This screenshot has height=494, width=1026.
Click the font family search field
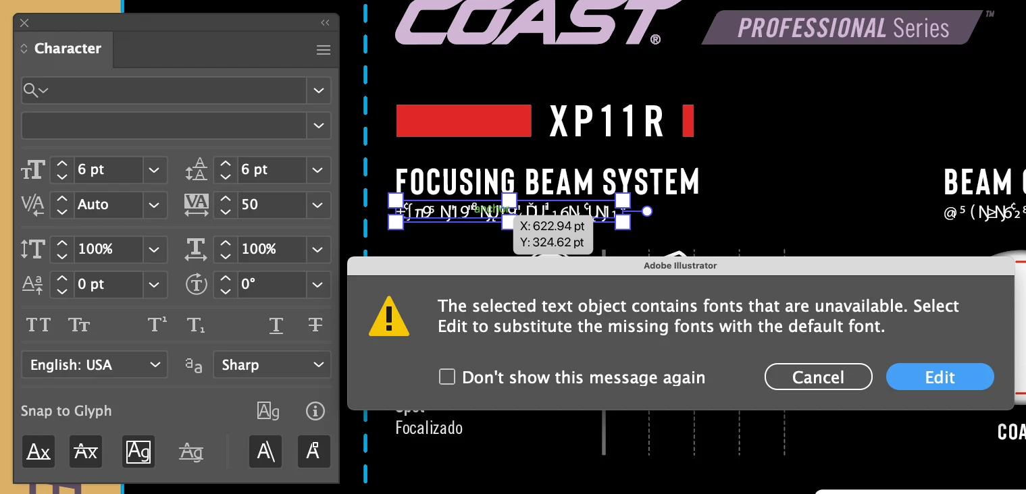164,90
